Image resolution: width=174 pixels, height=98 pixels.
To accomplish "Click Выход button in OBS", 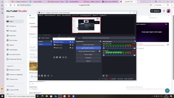I will coord(88,61).
